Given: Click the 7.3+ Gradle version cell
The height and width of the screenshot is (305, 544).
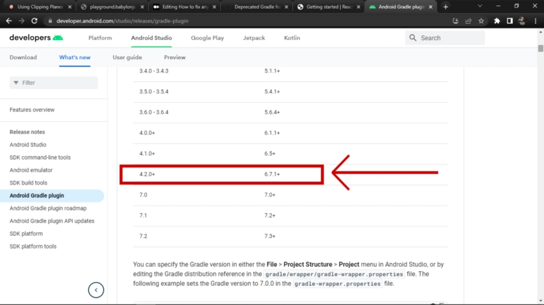Looking at the screenshot, I should (269, 236).
